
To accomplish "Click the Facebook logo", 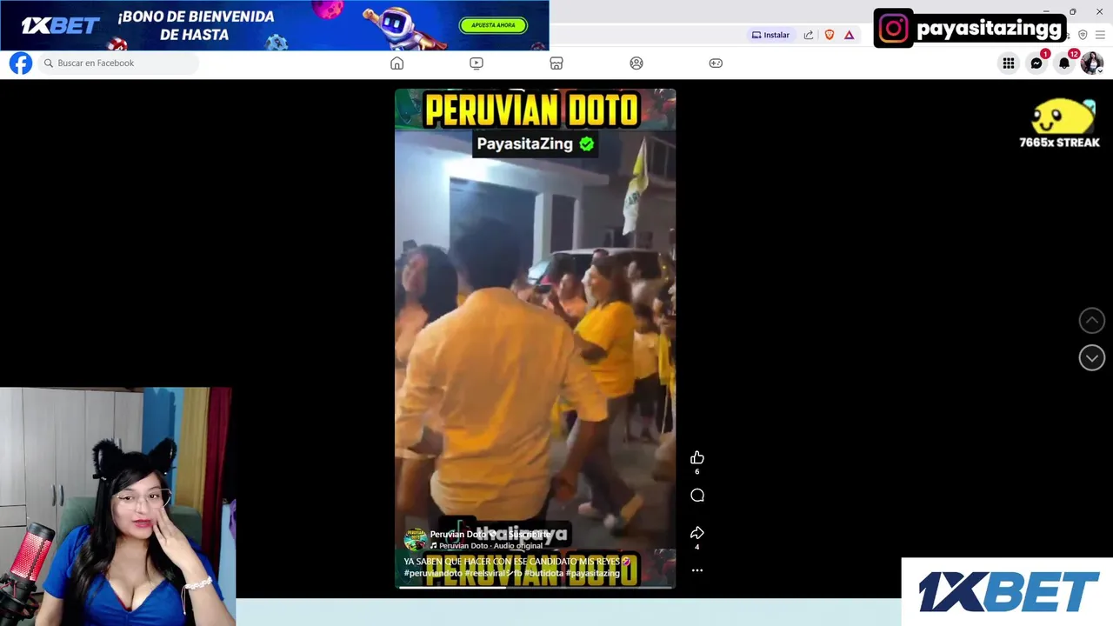I will [21, 63].
